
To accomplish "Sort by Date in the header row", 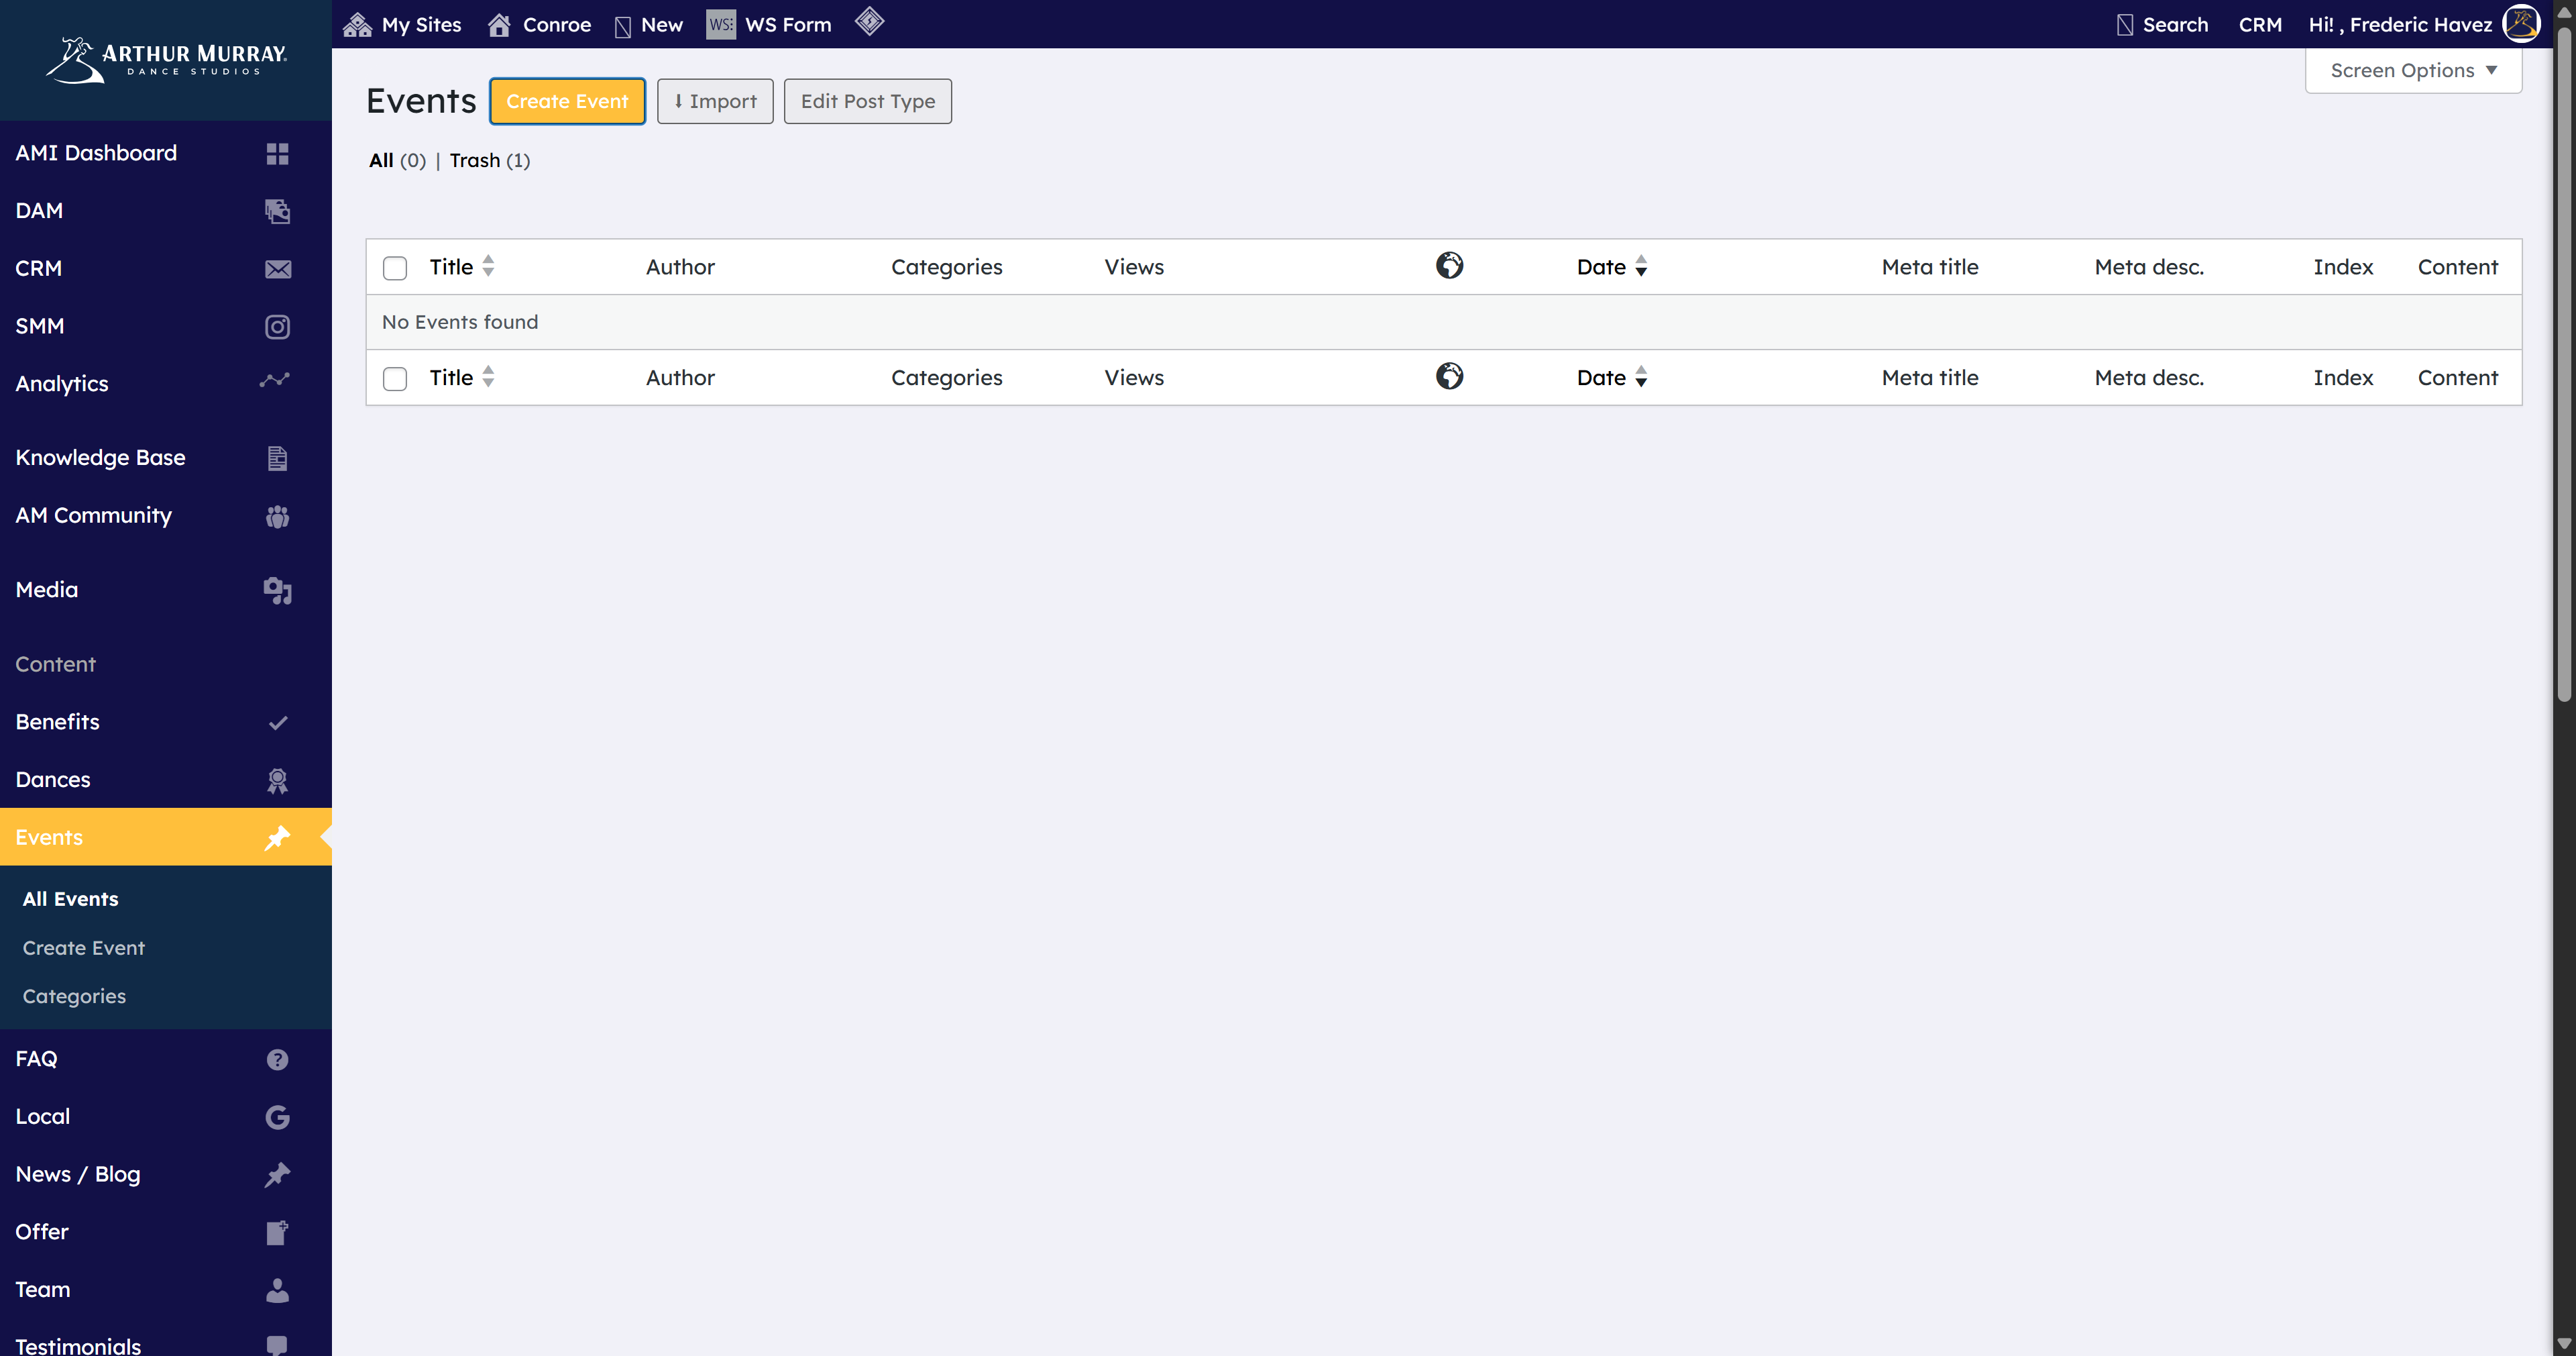I will (x=1612, y=267).
